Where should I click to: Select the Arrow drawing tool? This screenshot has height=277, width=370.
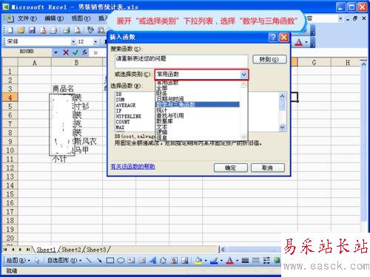(x=99, y=260)
